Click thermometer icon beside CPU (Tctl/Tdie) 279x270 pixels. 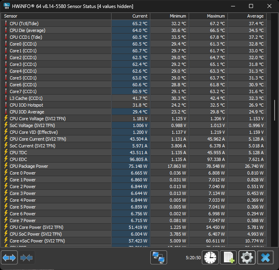click(x=6, y=23)
